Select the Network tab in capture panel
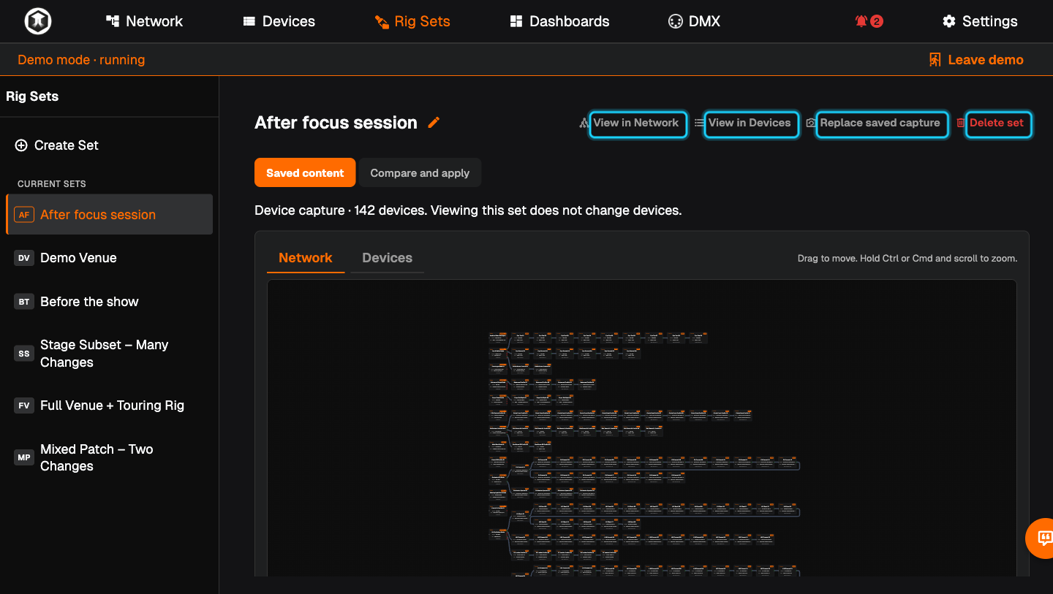The height and width of the screenshot is (594, 1053). [306, 258]
